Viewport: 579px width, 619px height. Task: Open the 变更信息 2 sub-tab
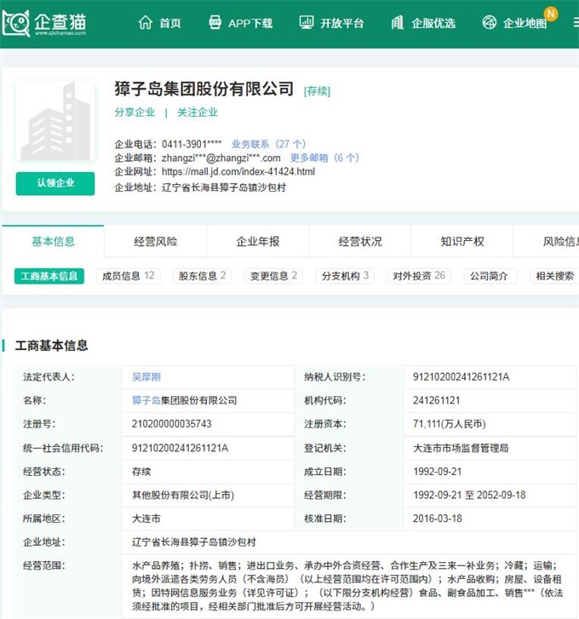coord(273,276)
